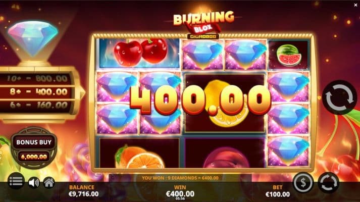Open the bet settings dollar icon
The image size is (360, 202).
point(303,182)
